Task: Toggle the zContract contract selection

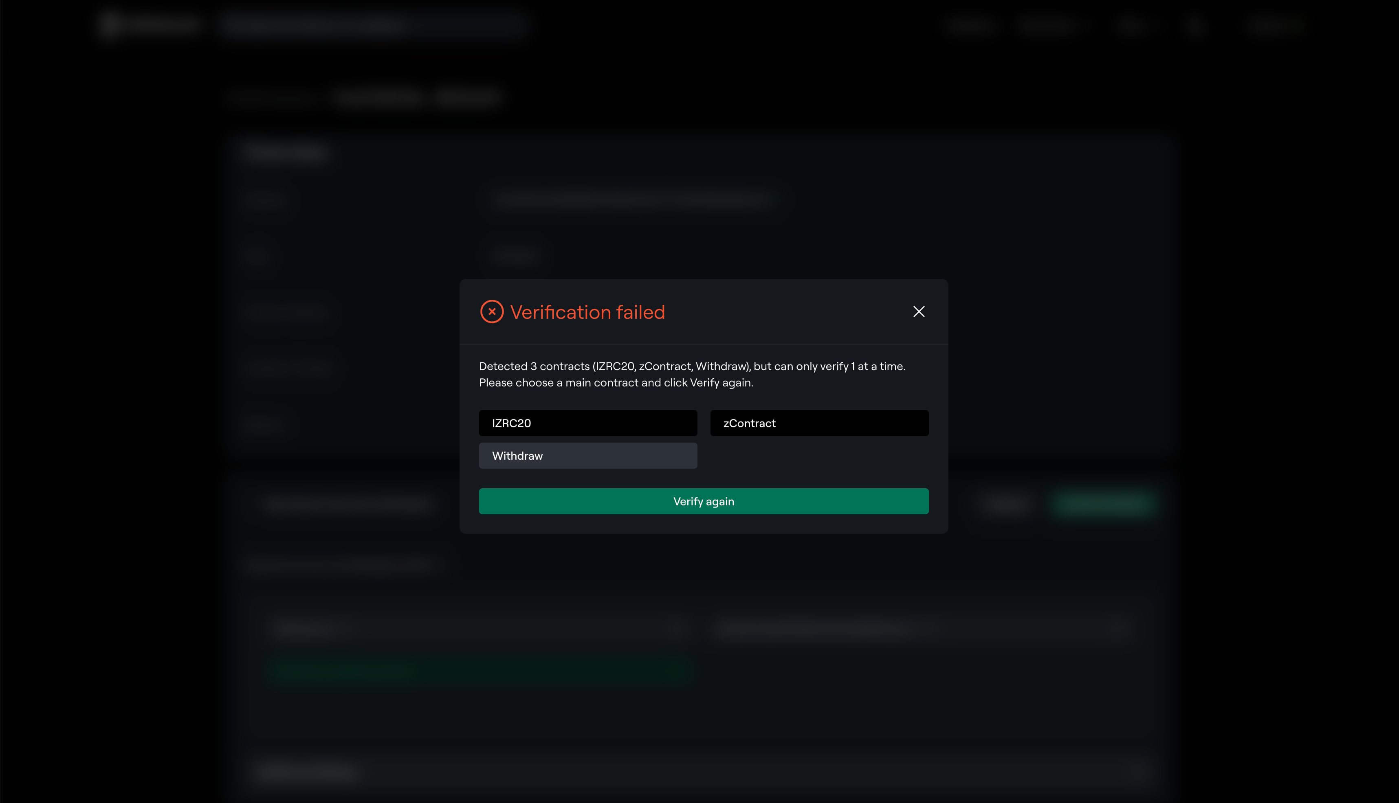Action: (x=818, y=423)
